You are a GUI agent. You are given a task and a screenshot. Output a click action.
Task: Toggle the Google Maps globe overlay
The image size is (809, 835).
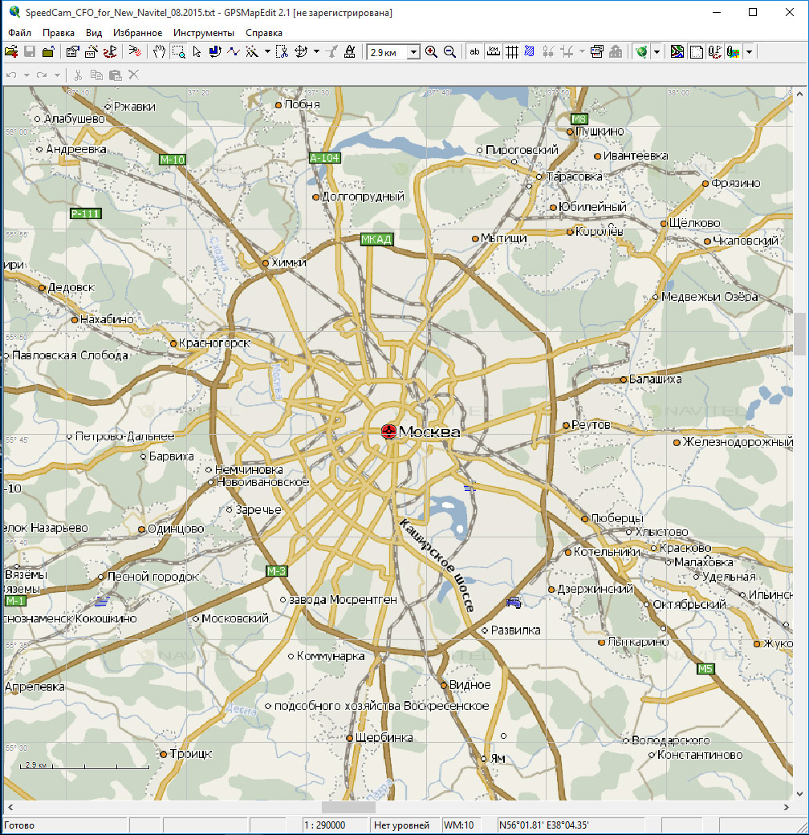tap(641, 51)
